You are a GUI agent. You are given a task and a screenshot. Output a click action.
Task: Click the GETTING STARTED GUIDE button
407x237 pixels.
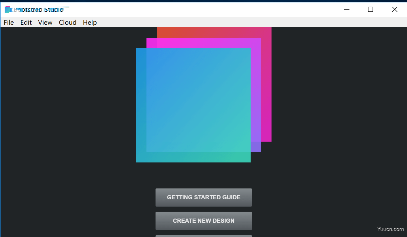click(x=203, y=197)
